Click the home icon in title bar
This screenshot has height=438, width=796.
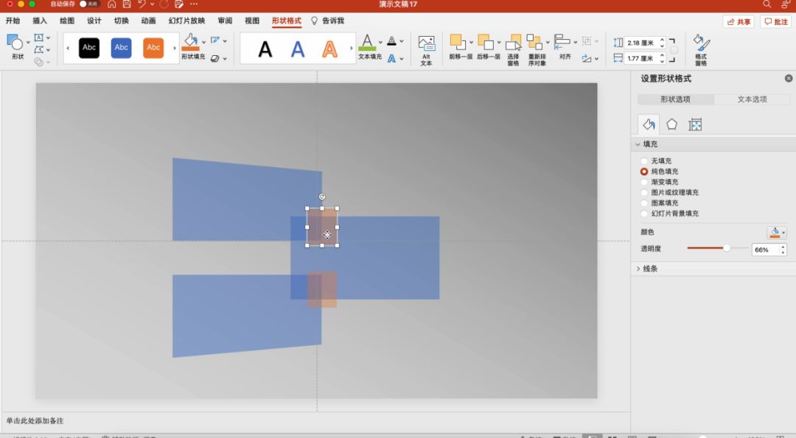tap(112, 4)
